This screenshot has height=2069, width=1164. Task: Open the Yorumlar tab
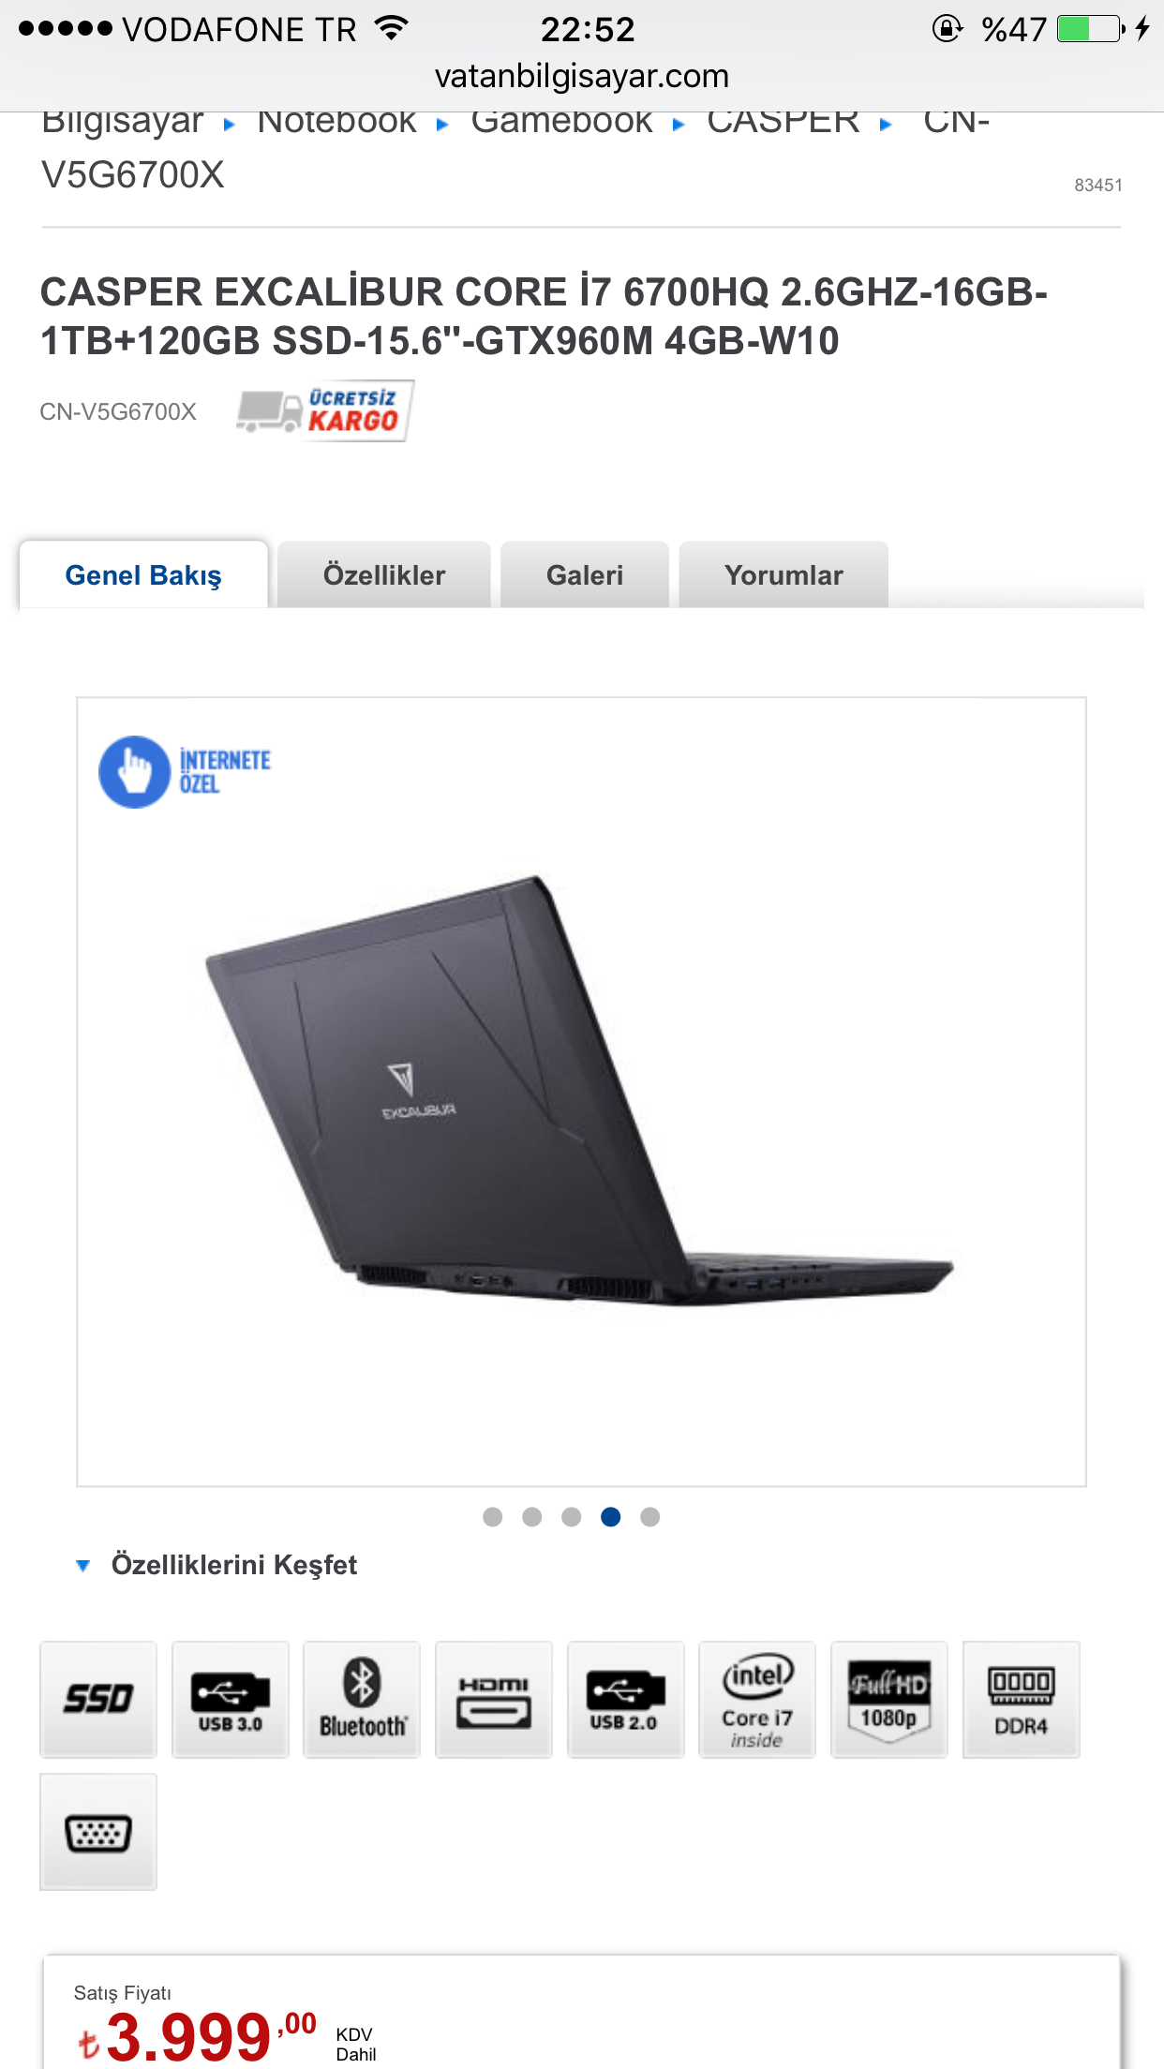783,574
